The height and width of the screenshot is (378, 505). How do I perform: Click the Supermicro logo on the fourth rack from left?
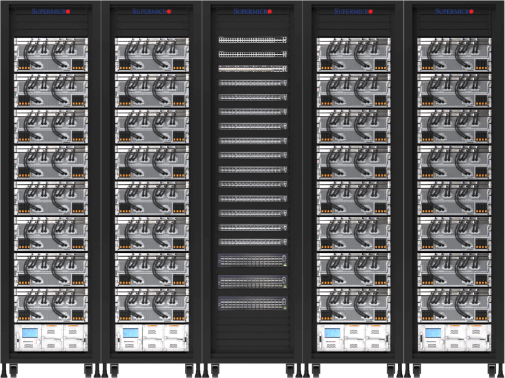pos(354,12)
